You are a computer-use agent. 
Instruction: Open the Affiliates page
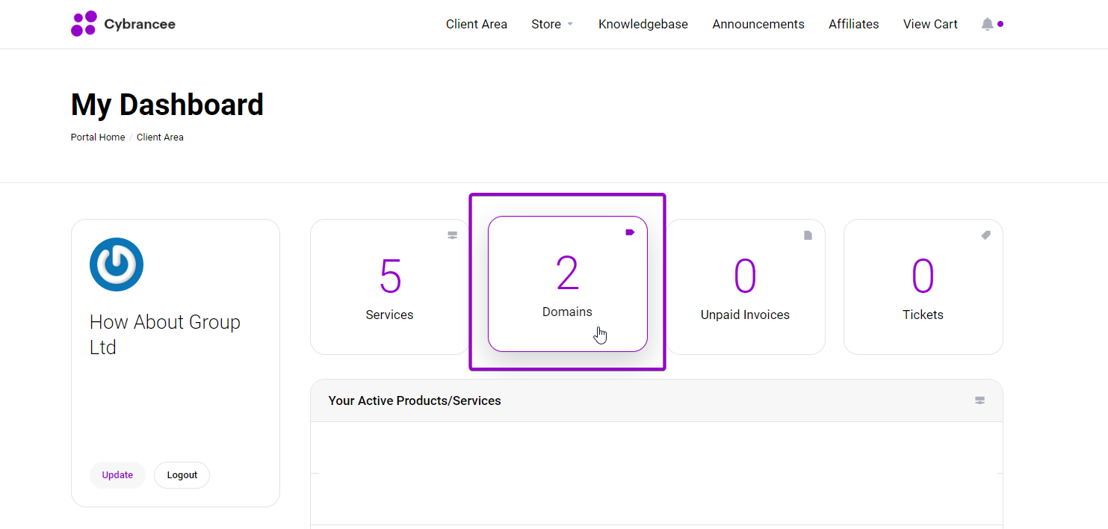tap(853, 23)
